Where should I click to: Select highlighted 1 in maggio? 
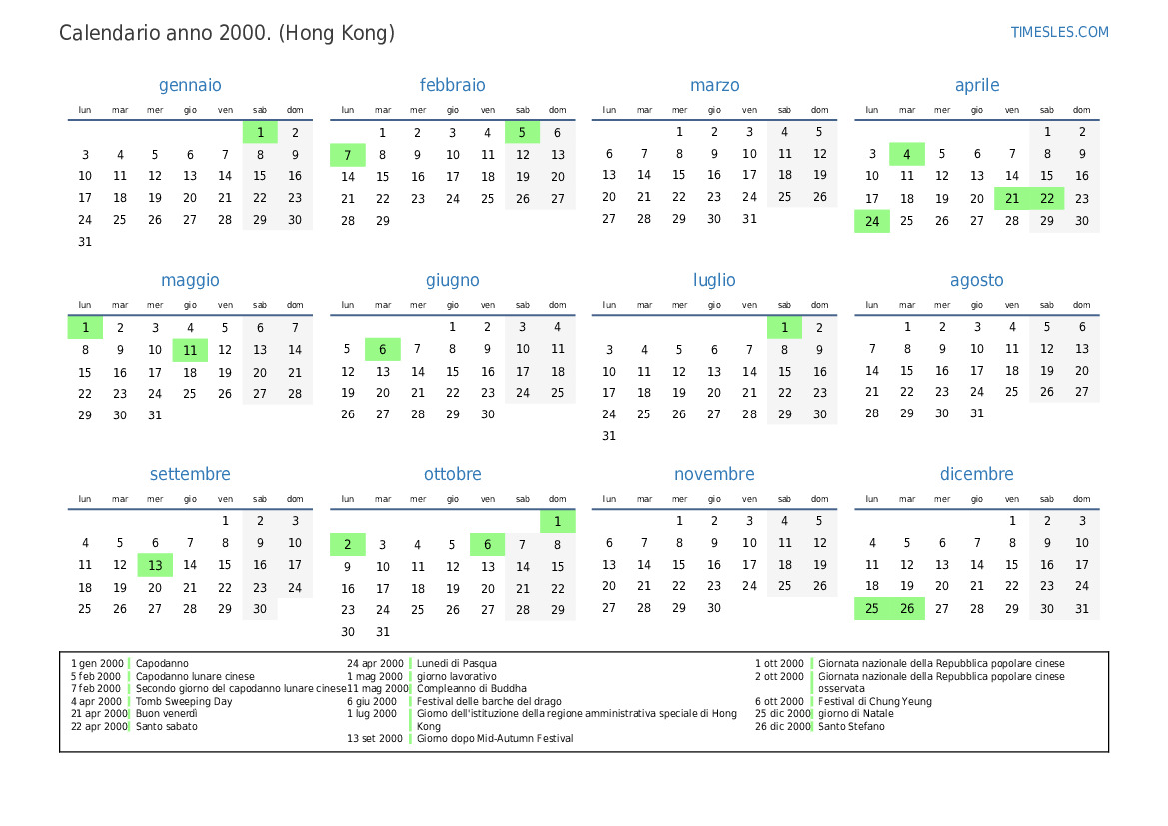coord(85,327)
